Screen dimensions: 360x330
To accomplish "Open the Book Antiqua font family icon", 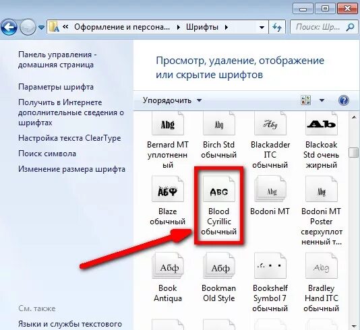I will coord(168,265).
